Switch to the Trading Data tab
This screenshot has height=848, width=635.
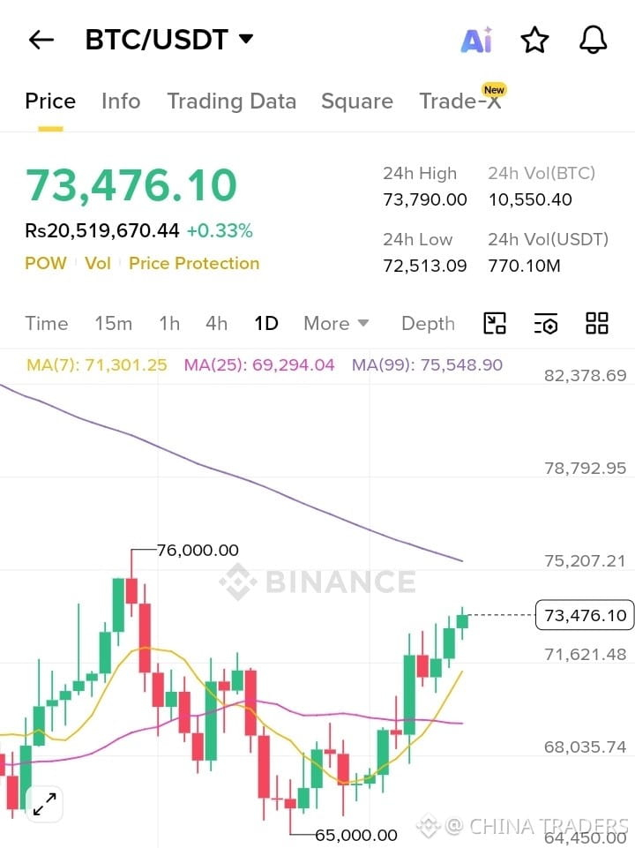click(232, 101)
